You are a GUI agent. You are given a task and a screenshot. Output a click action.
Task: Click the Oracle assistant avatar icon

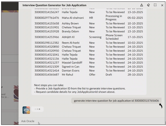(26, 110)
